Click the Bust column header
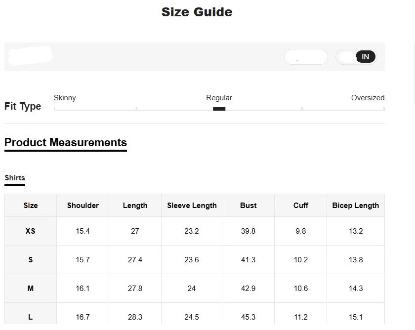Image resolution: width=415 pixels, height=330 pixels. (248, 206)
